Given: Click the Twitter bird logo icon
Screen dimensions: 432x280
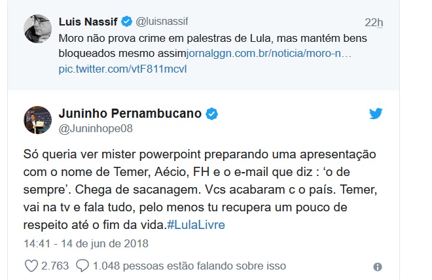Looking at the screenshot, I should tap(376, 113).
